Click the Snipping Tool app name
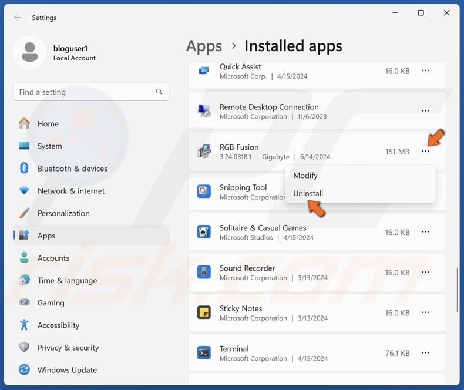This screenshot has width=464, height=390. click(x=243, y=187)
